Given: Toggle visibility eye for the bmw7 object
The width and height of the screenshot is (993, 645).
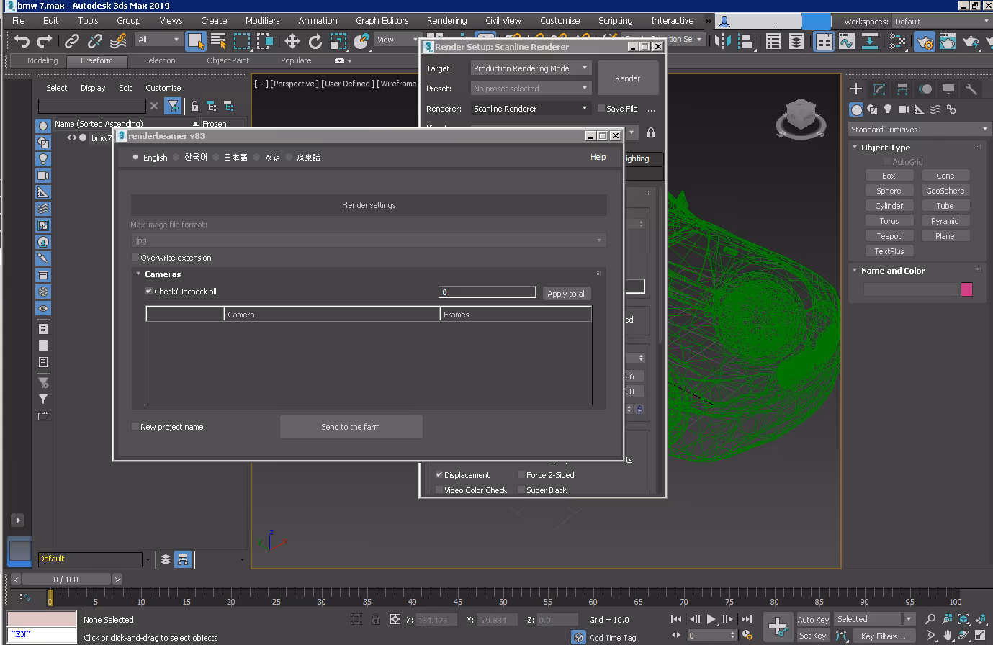Looking at the screenshot, I should [x=72, y=137].
